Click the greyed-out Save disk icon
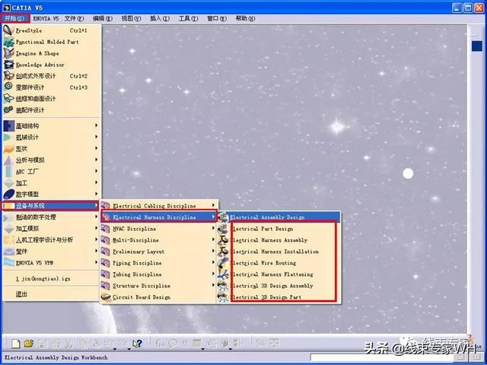 click(x=42, y=344)
